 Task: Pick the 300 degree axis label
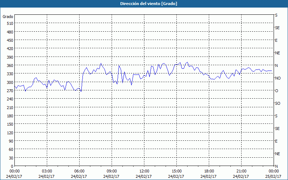tap(10, 82)
